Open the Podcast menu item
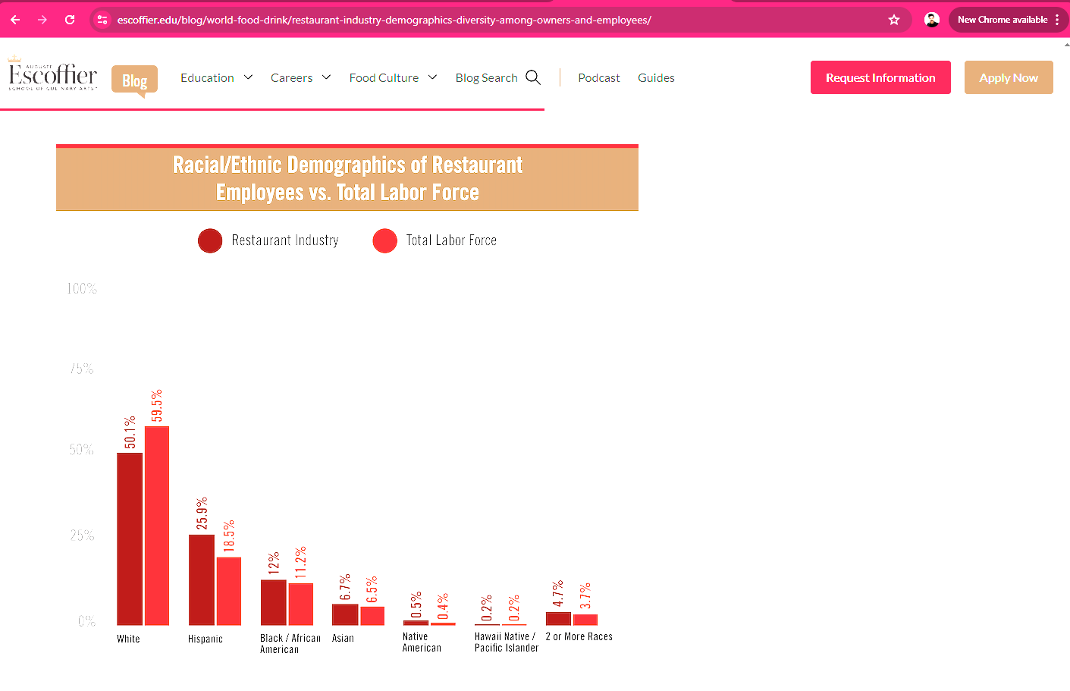This screenshot has height=691, width=1070. pos(598,77)
